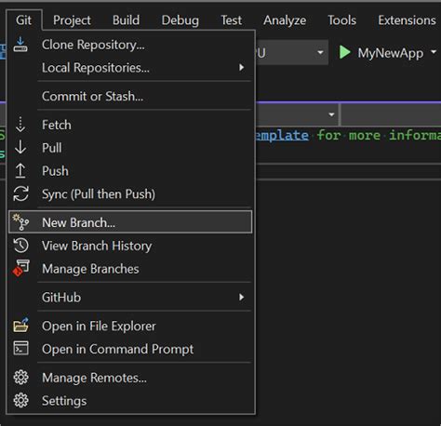Expand the Local Repositories submenu arrow
Screen dimensions: 441x426
click(241, 67)
